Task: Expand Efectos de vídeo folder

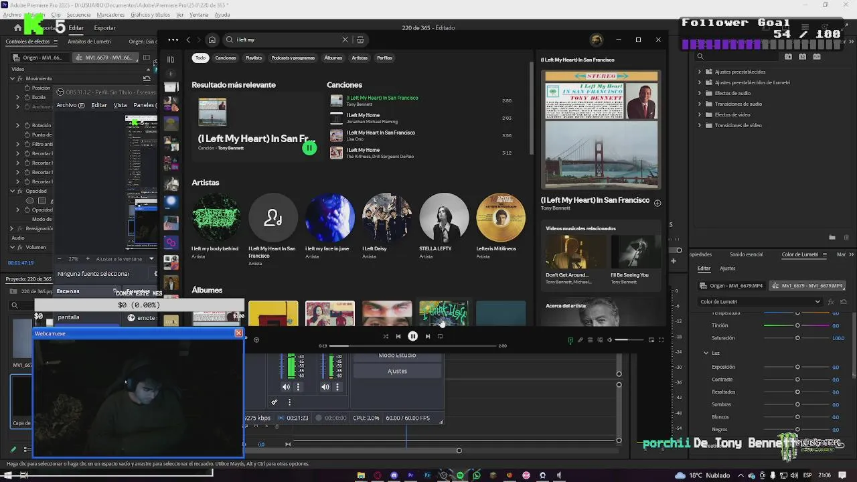Action: [700, 114]
